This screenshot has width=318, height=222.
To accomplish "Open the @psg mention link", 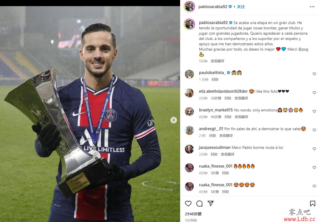I will tap(303, 49).
